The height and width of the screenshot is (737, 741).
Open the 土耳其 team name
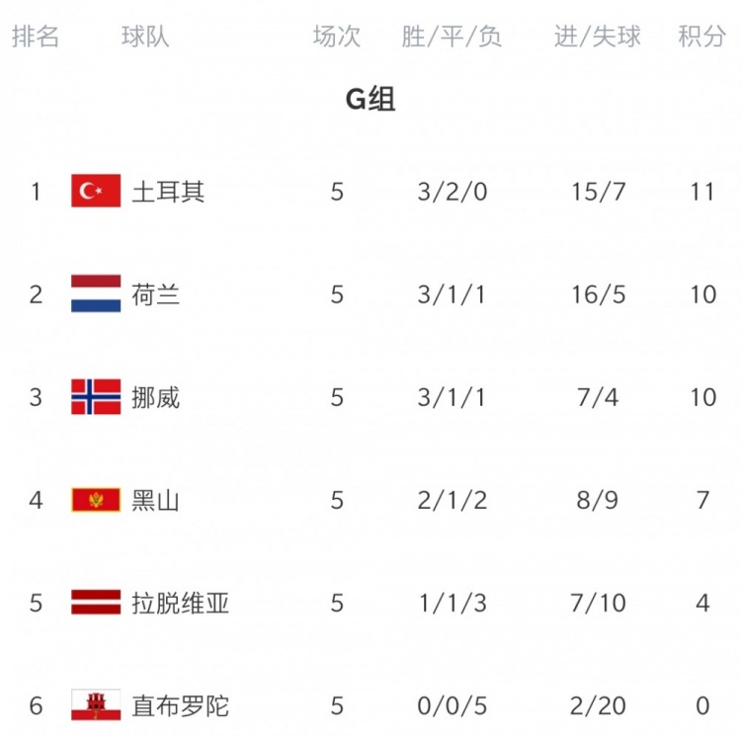pyautogui.click(x=168, y=192)
